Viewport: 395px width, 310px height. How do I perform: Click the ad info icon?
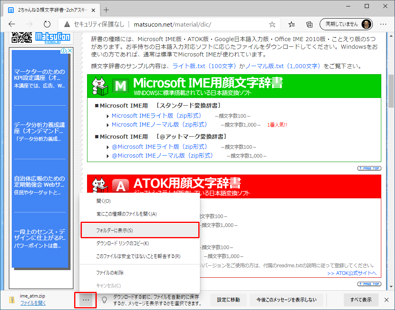click(x=63, y=51)
